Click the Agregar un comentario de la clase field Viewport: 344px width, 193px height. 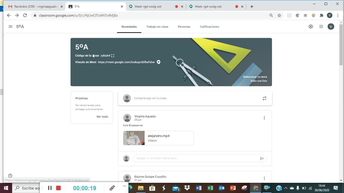pyautogui.click(x=200, y=158)
